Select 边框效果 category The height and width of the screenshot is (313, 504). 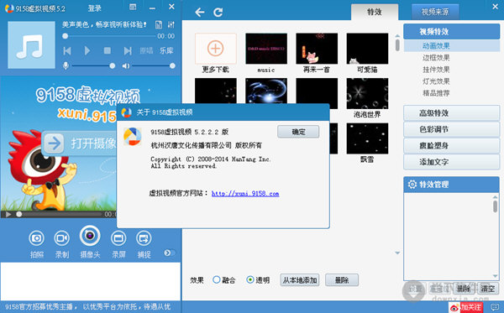tap(436, 58)
